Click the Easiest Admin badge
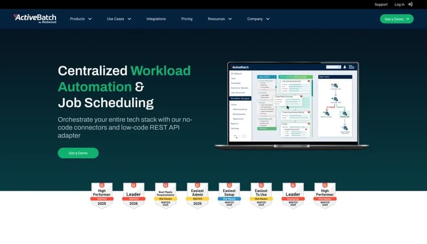 [197, 196]
